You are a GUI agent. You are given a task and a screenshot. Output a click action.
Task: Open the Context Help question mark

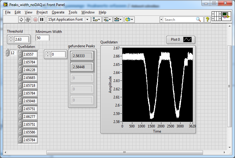pyautogui.click(x=207, y=19)
